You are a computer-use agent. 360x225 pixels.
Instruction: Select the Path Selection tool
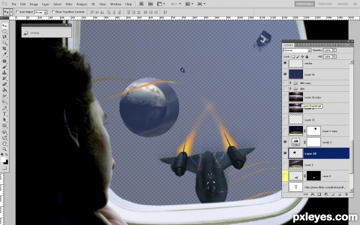[x=4, y=119]
